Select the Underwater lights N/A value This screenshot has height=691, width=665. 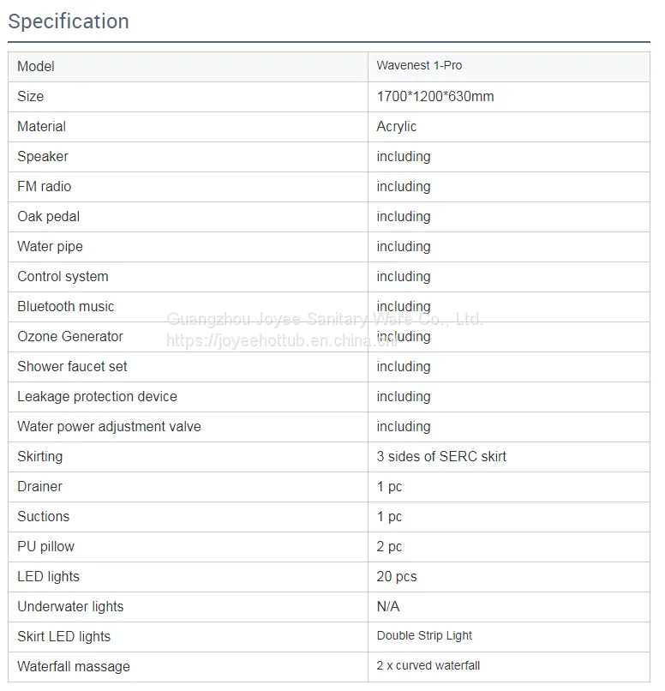tap(388, 606)
